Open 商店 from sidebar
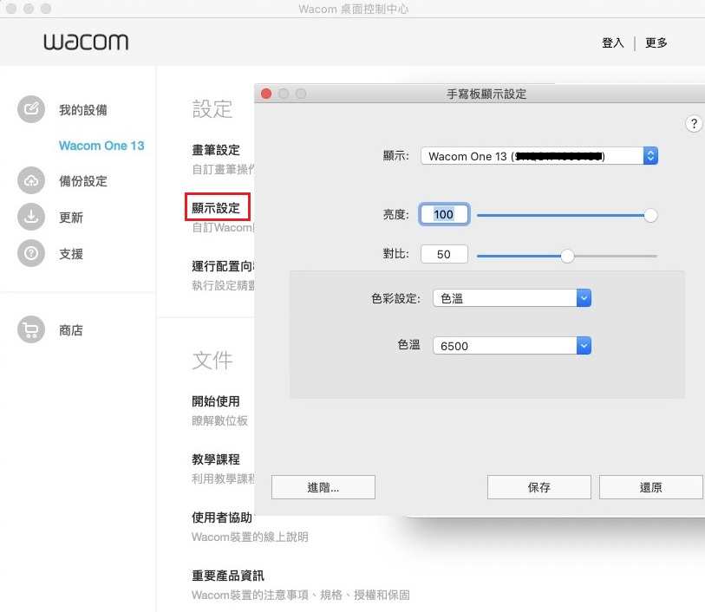This screenshot has height=612, width=705. (71, 330)
